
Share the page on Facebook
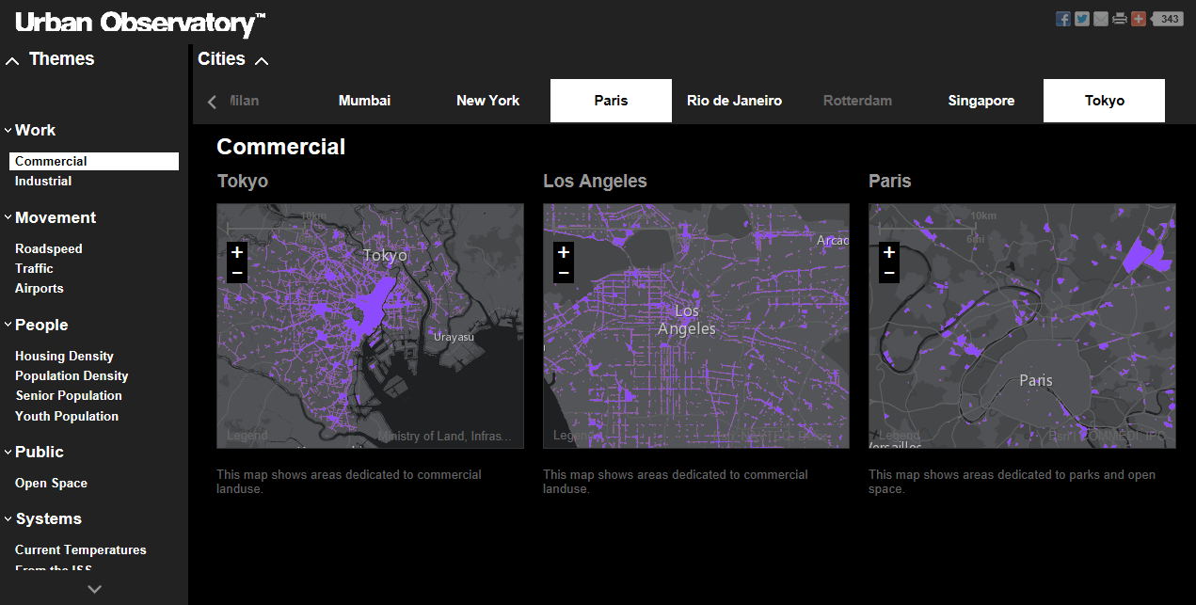click(1062, 19)
